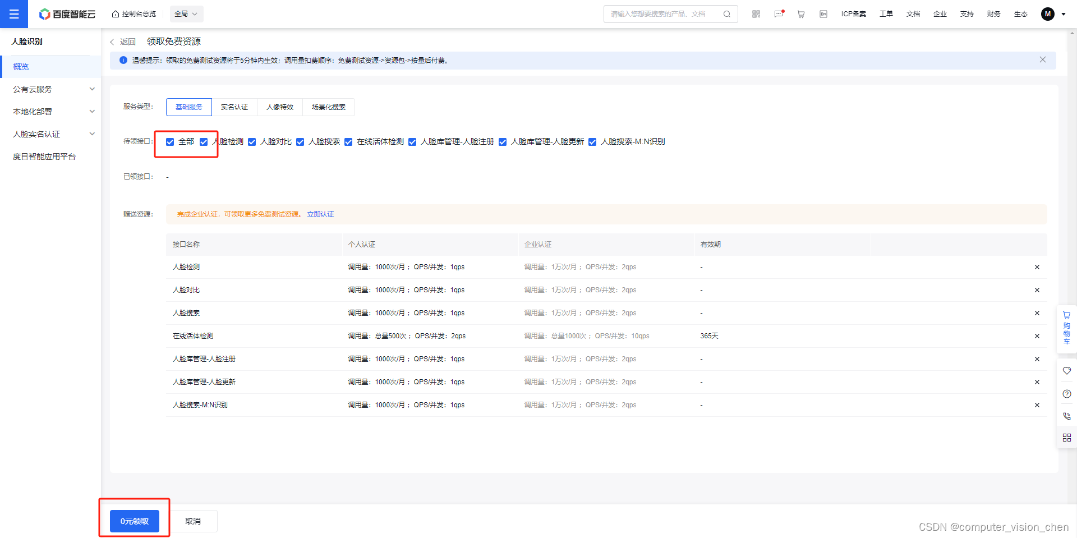Uncheck the 人脸检测 checkbox
The height and width of the screenshot is (538, 1077).
click(204, 142)
